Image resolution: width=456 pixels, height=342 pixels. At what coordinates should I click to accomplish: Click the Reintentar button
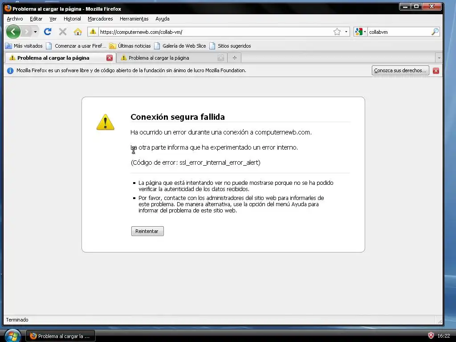[x=147, y=231]
